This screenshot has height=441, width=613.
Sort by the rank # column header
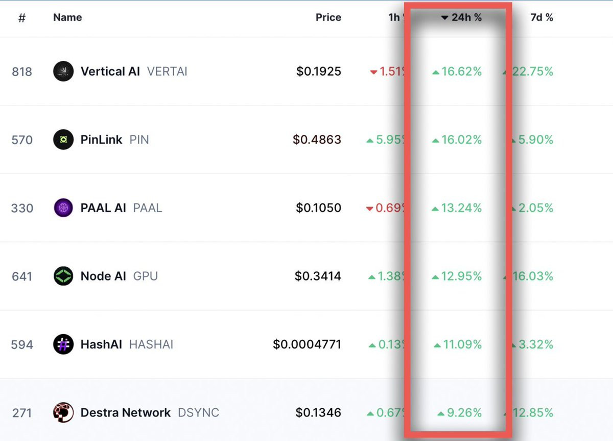[22, 18]
